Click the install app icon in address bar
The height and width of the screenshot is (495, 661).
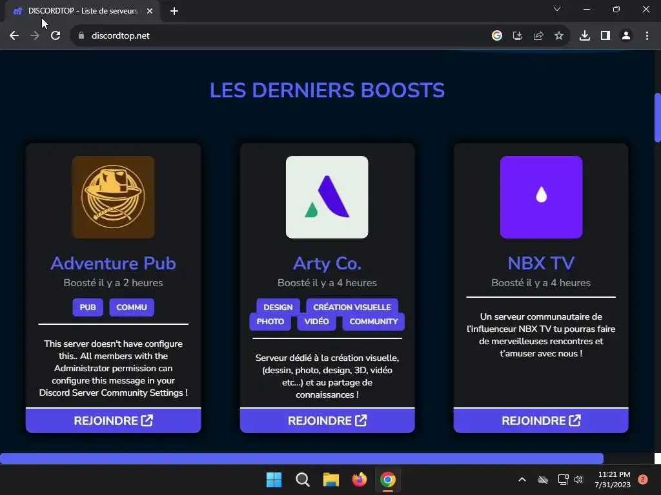click(x=518, y=36)
